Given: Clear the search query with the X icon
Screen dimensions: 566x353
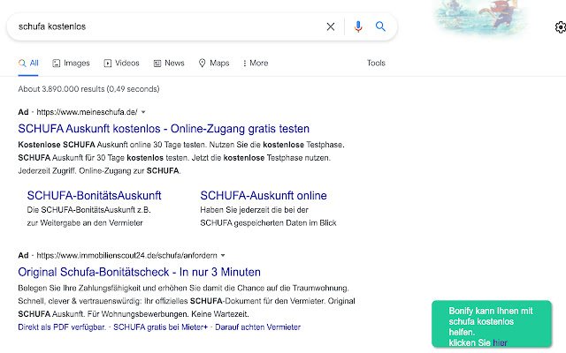Looking at the screenshot, I should (x=330, y=26).
